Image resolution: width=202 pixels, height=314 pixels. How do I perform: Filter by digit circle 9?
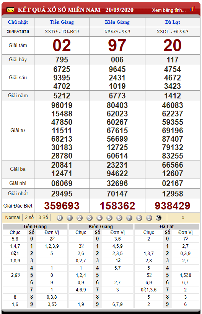(x=149, y=218)
